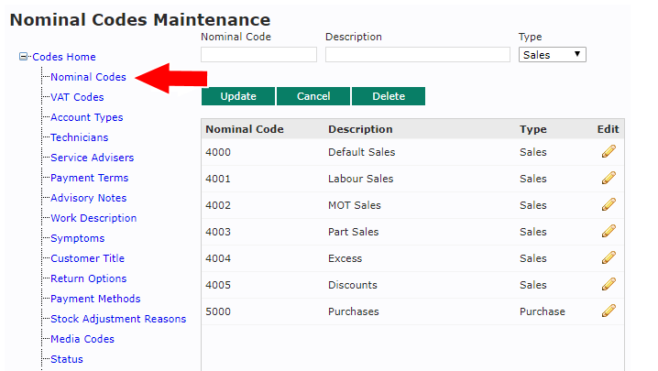Edit the 5000 Purchases nominal code
The height and width of the screenshot is (371, 658).
tap(608, 311)
